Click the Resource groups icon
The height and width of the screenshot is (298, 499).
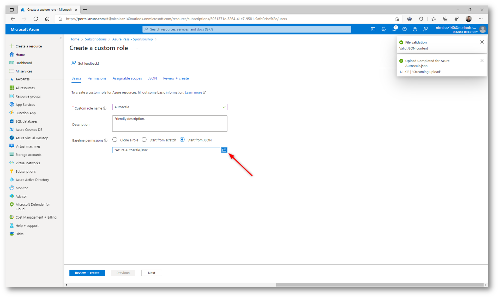(11, 96)
